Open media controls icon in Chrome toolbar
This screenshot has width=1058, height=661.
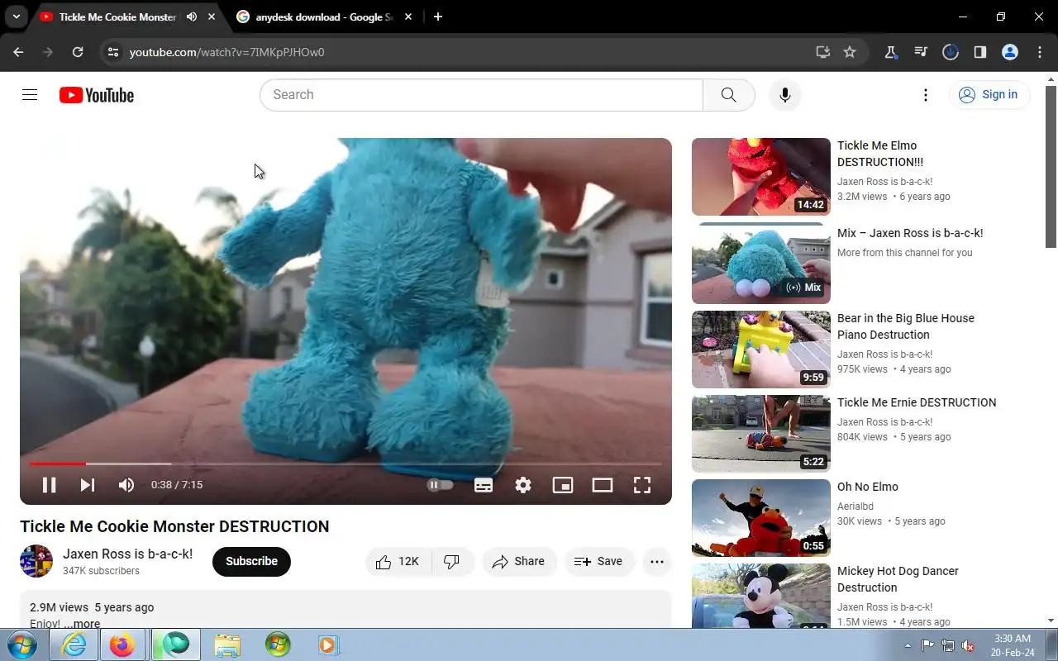coord(921,52)
